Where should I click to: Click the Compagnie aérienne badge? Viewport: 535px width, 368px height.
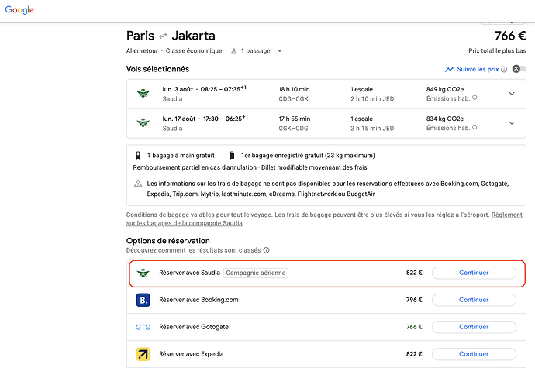[256, 273]
